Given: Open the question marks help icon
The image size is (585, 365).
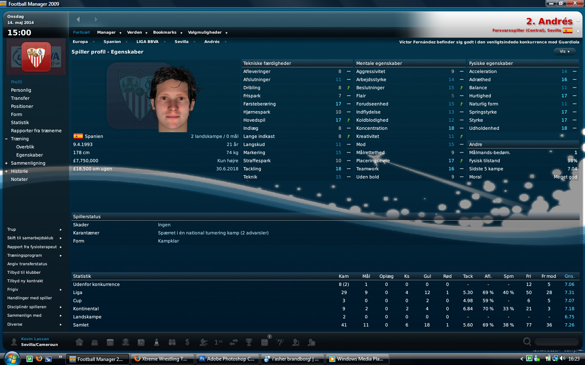Looking at the screenshot, I should coord(280,342).
